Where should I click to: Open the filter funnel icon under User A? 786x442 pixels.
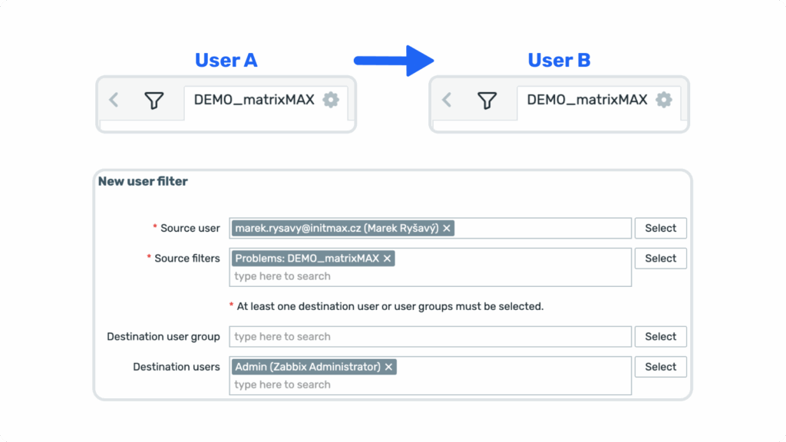click(x=154, y=100)
